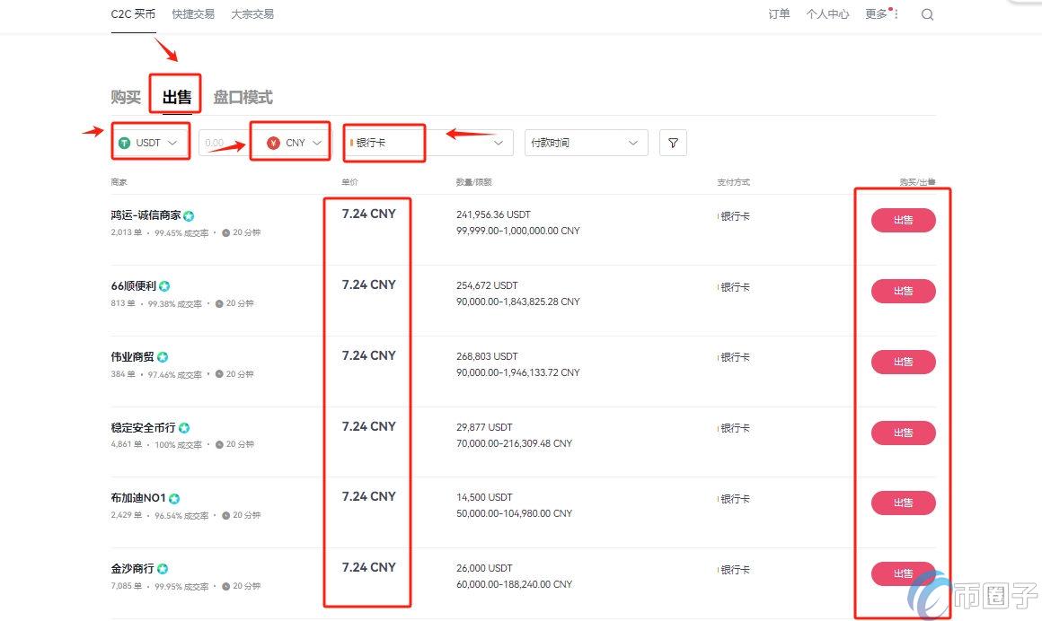Click the verified badge next to 金沙商行

coord(162,568)
